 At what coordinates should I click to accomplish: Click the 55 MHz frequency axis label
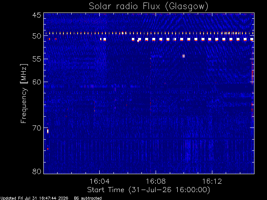37,59
